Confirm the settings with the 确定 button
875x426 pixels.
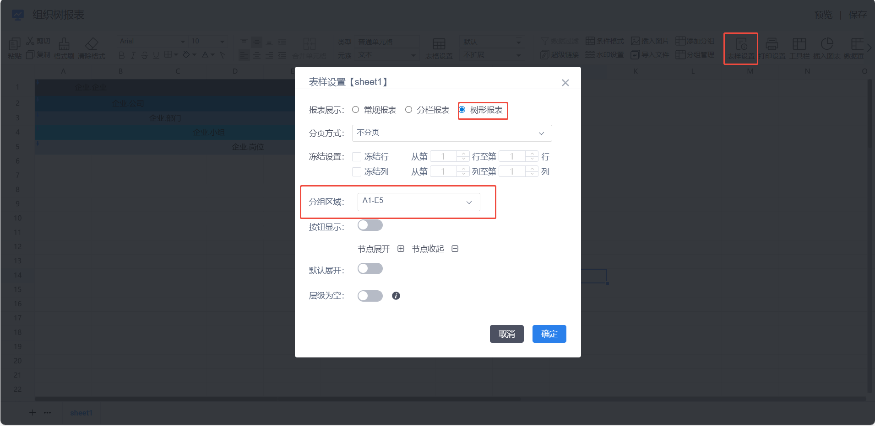tap(549, 334)
